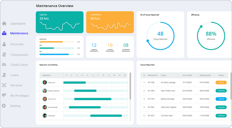Click the Services wrench tools icon
Viewport: 232px width, 128px height.
(x=4, y=85)
